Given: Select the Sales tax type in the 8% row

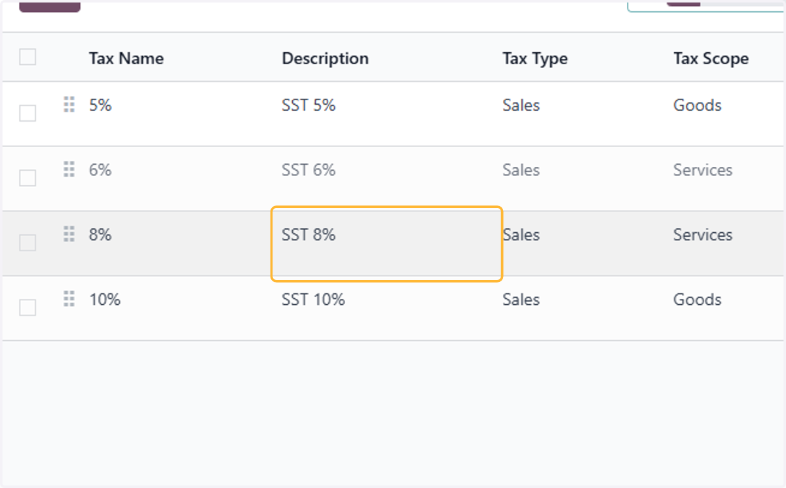Looking at the screenshot, I should pos(521,234).
